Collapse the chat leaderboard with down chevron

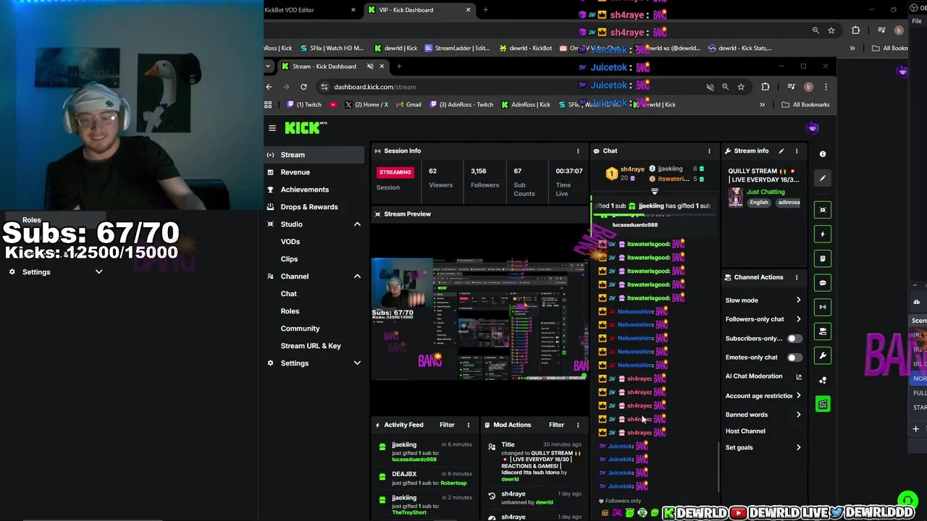[654, 192]
